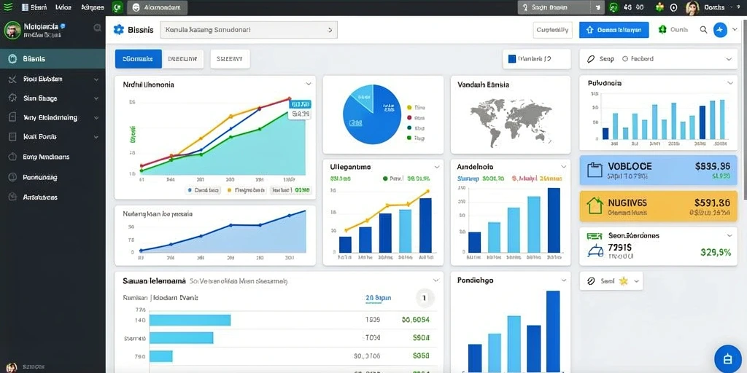Click the blue primary button in header

614,29
